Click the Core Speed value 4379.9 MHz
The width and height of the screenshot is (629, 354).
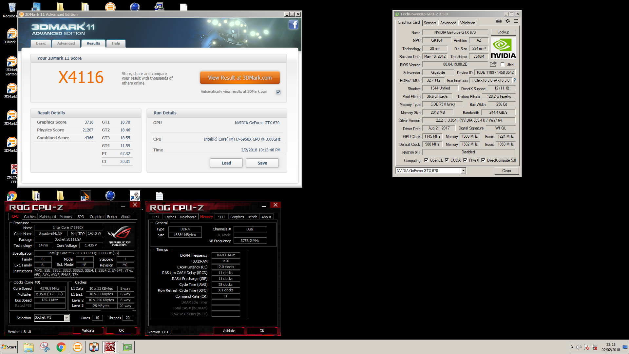[49, 288]
